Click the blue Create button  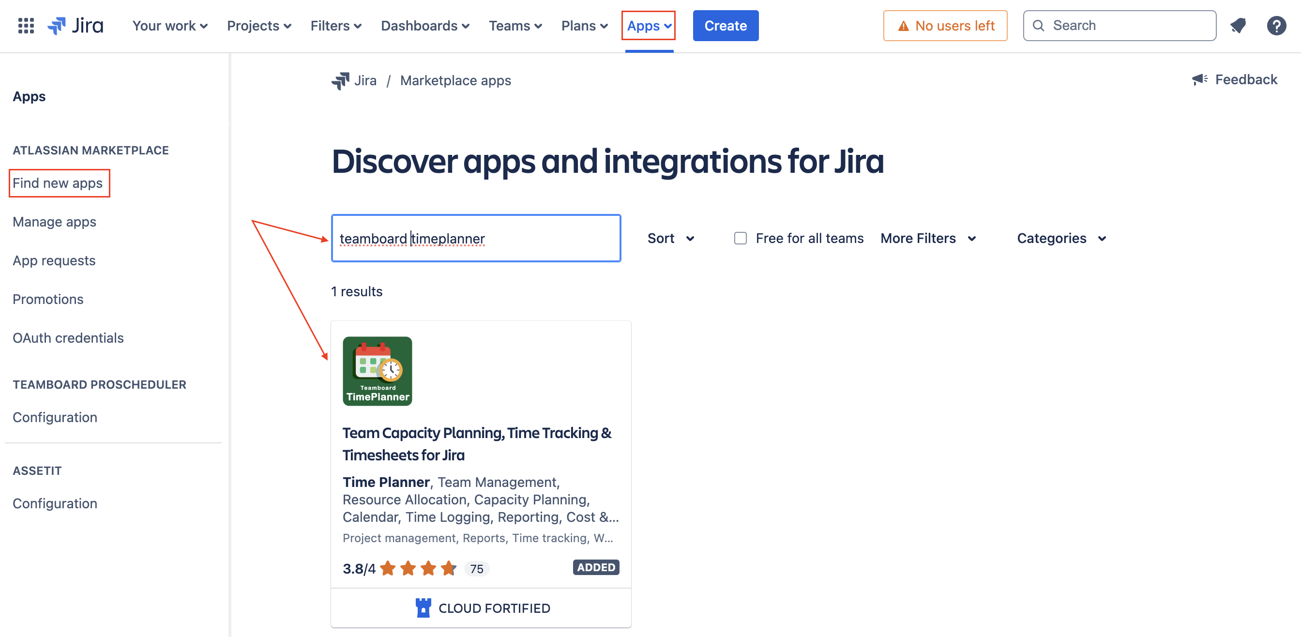point(725,26)
